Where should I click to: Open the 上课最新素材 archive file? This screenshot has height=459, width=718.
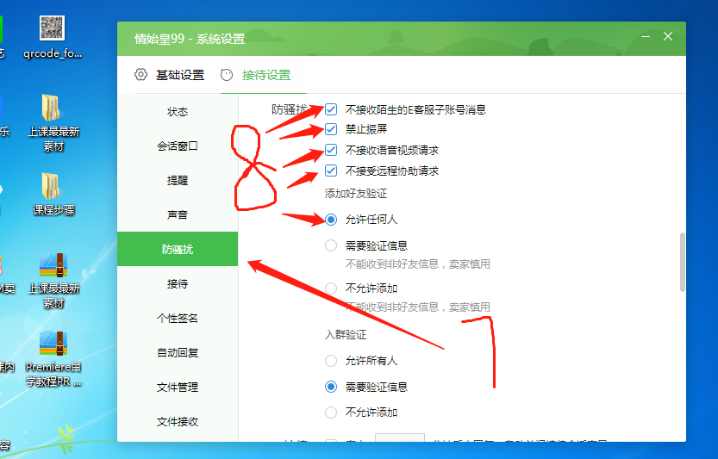point(53,281)
